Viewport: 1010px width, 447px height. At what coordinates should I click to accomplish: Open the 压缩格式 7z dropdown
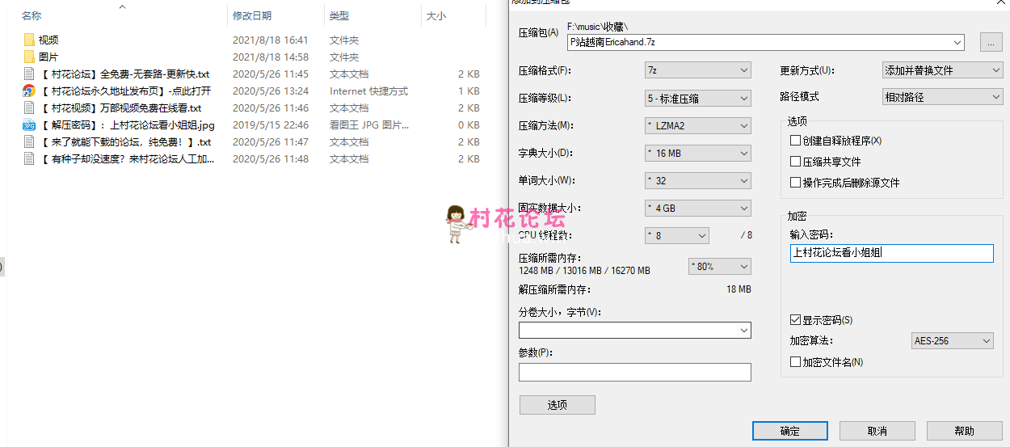[x=698, y=70]
